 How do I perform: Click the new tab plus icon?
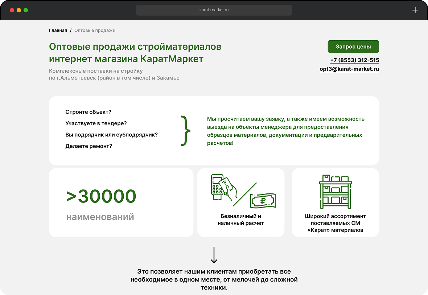[415, 10]
